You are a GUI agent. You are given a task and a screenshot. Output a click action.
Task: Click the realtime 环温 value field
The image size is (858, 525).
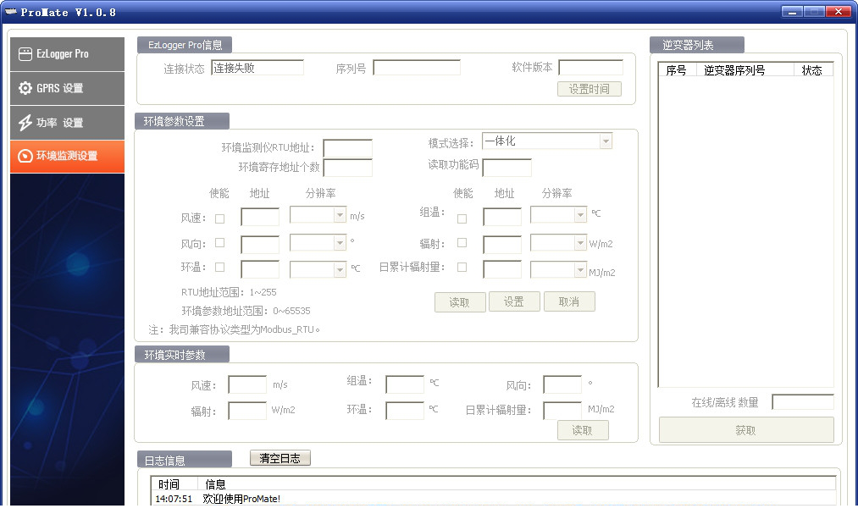[405, 411]
